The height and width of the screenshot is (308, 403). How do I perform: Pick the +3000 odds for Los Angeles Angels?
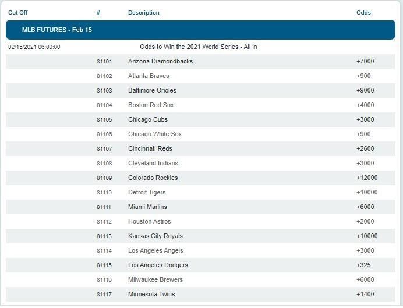365,251
